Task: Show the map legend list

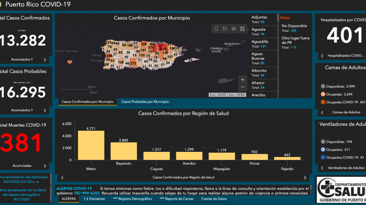Action: point(225,29)
